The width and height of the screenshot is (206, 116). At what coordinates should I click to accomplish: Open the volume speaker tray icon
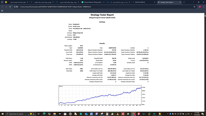click(x=188, y=114)
